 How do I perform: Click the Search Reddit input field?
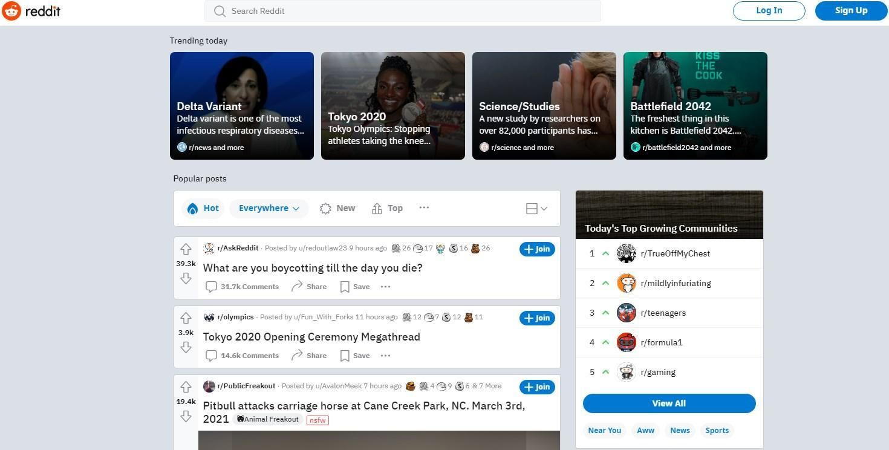(x=403, y=11)
